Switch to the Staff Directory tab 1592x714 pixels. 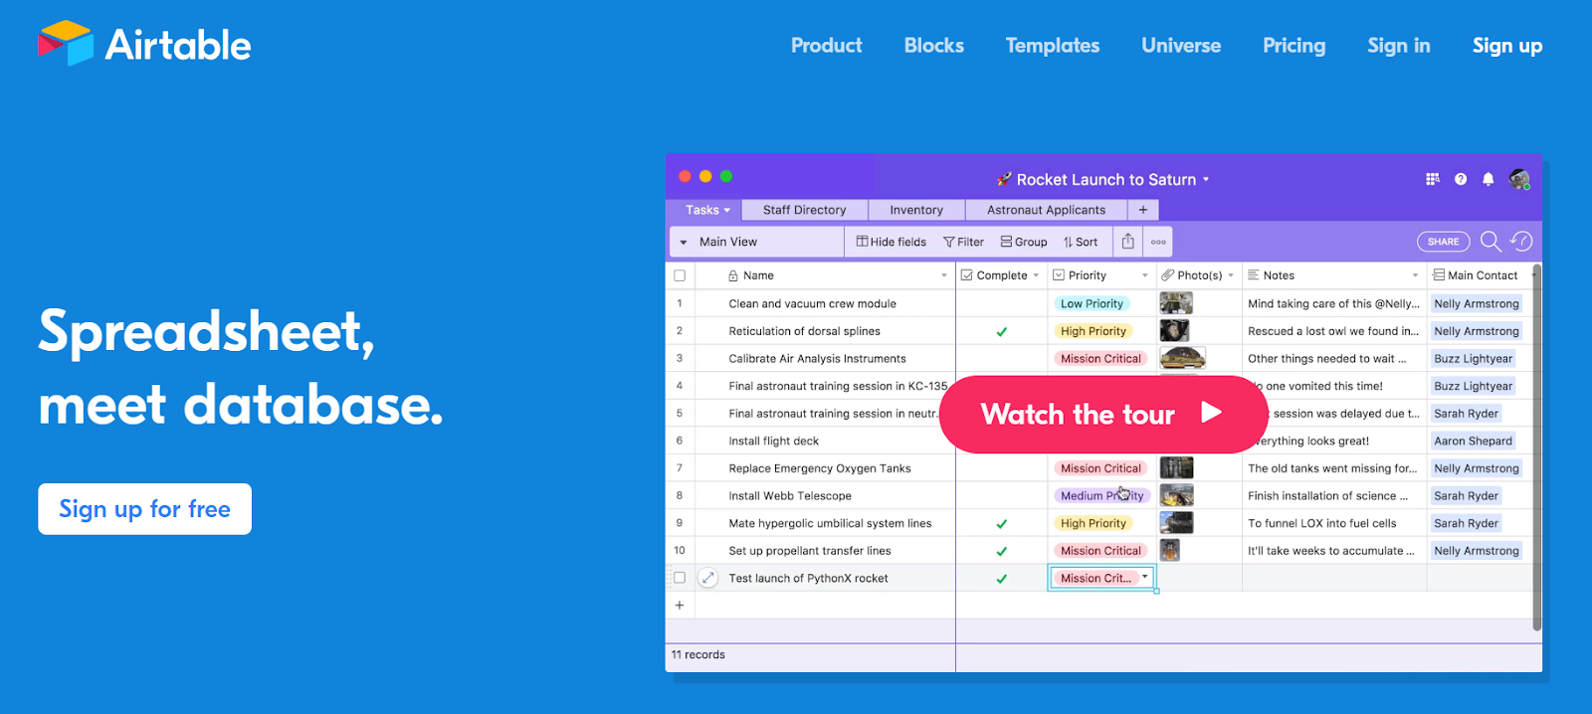pyautogui.click(x=804, y=210)
